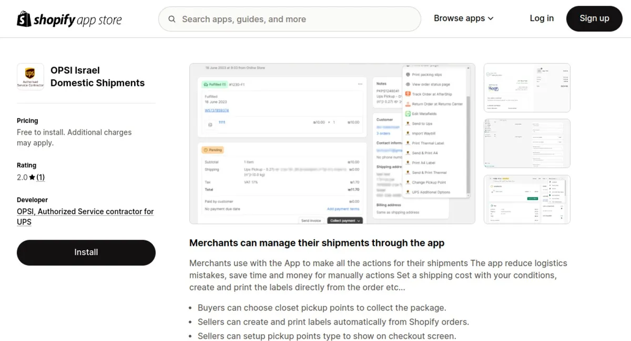
Task: Install the OPSI Israel Domestic Shipments app
Action: point(86,252)
